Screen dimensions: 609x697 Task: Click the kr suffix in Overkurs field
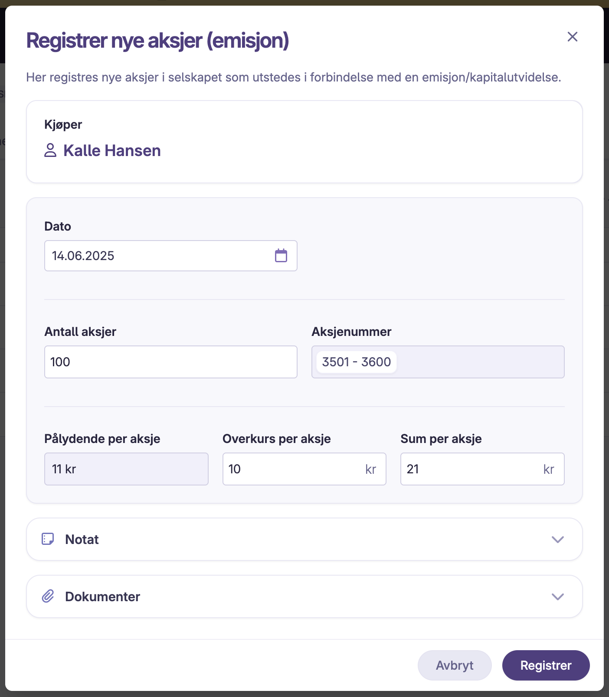coord(370,469)
